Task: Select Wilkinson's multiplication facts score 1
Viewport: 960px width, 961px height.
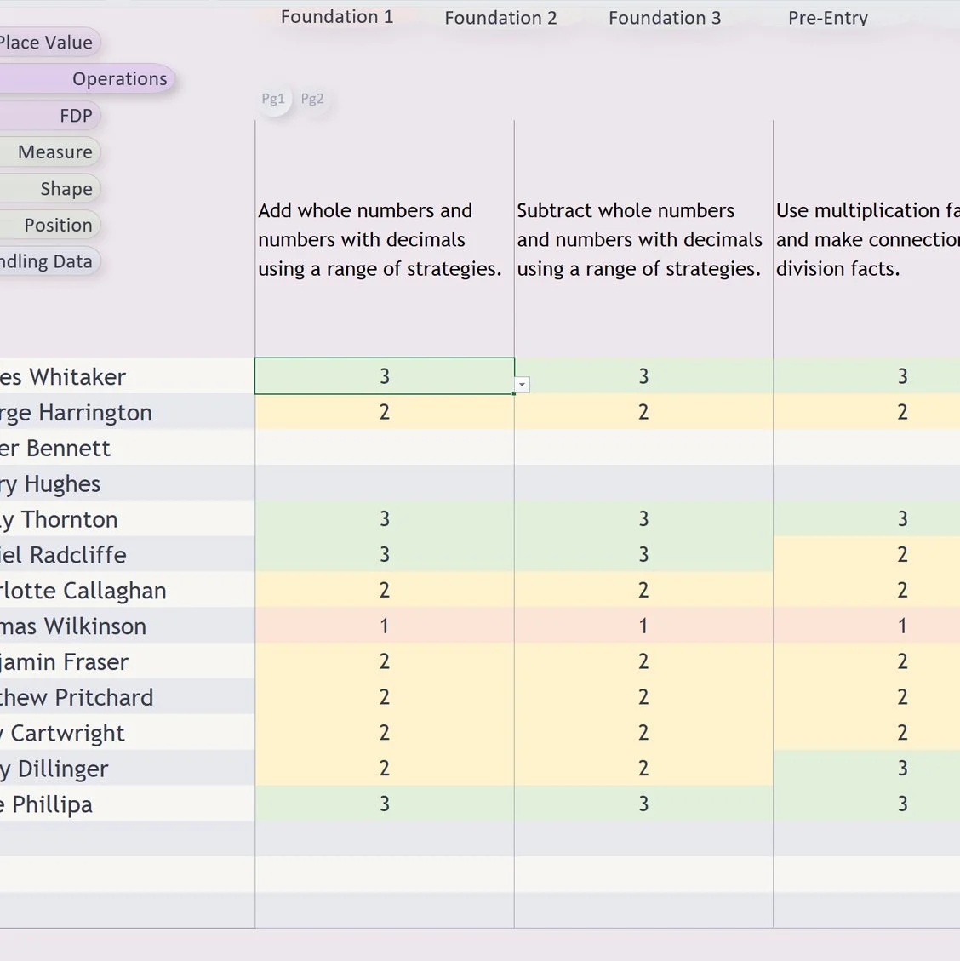Action: click(x=867, y=625)
